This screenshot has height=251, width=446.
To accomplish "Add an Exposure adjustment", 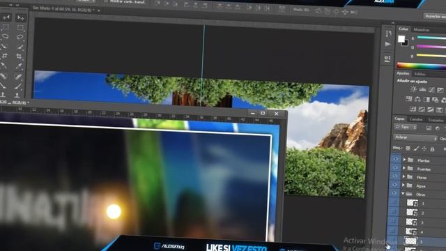I will 440,90.
